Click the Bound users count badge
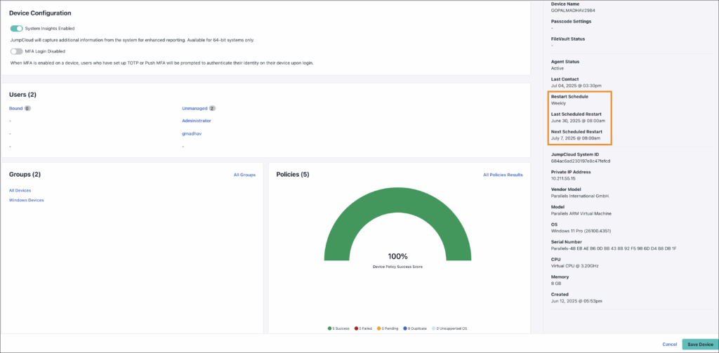This screenshot has width=719, height=353. (x=27, y=109)
